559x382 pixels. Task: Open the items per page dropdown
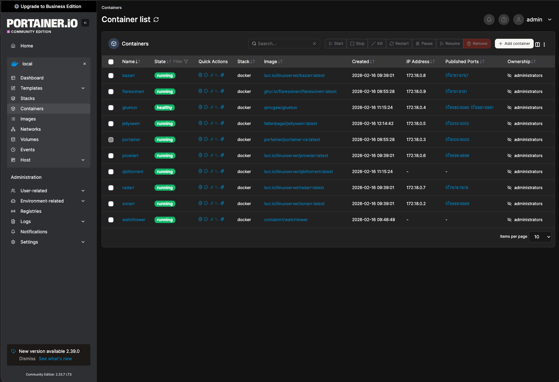(x=540, y=237)
